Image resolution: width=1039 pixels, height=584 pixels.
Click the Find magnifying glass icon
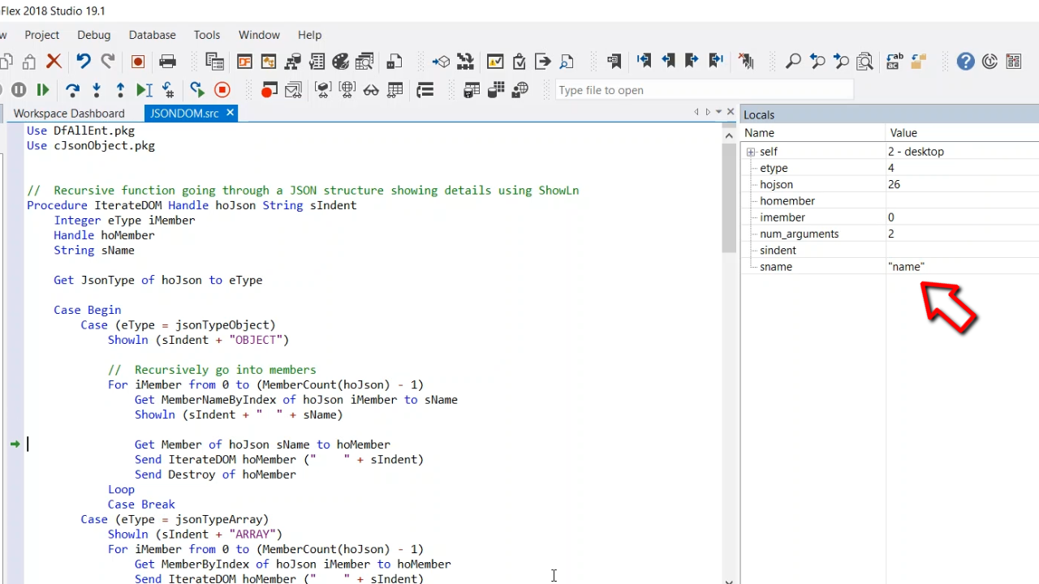click(x=793, y=62)
